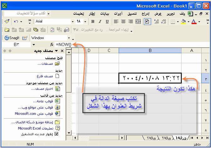Align text left
Image resolution: width=211 pixels, height=148 pixels.
116,22
